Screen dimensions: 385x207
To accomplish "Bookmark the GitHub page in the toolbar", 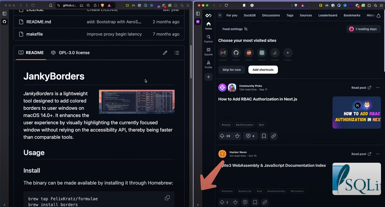I will point(51,5).
